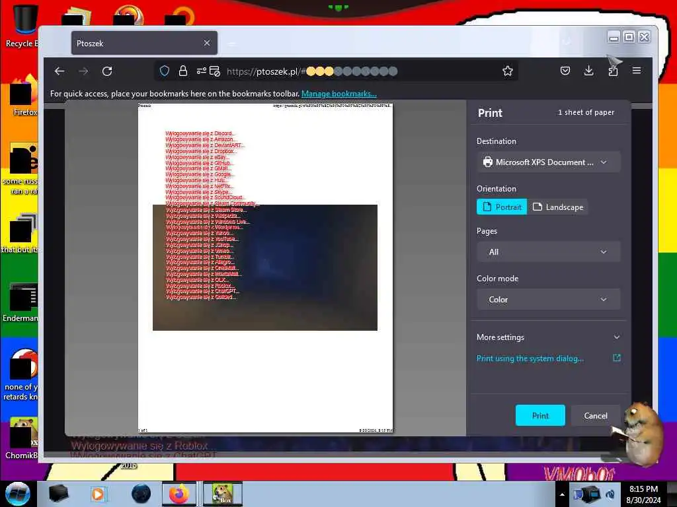Select the Enderman desktop icon

pyautogui.click(x=20, y=302)
